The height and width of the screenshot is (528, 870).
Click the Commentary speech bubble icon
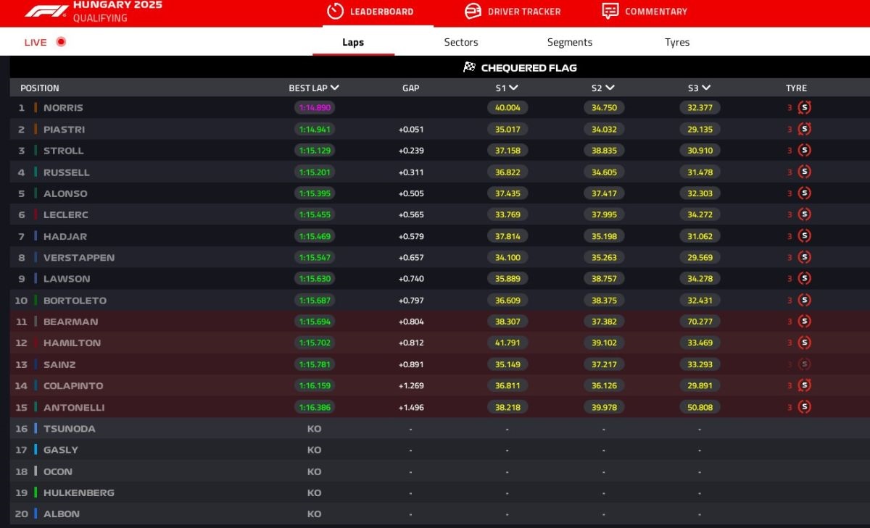click(x=610, y=12)
